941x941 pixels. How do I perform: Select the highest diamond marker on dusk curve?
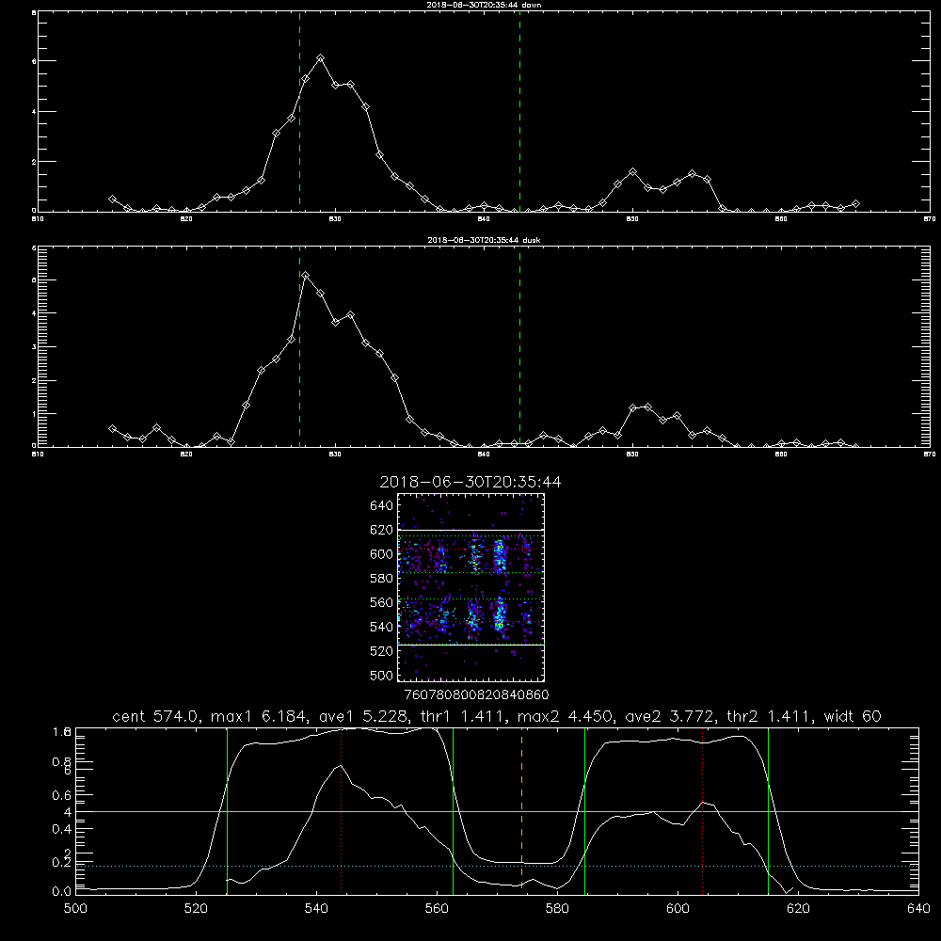[306, 276]
